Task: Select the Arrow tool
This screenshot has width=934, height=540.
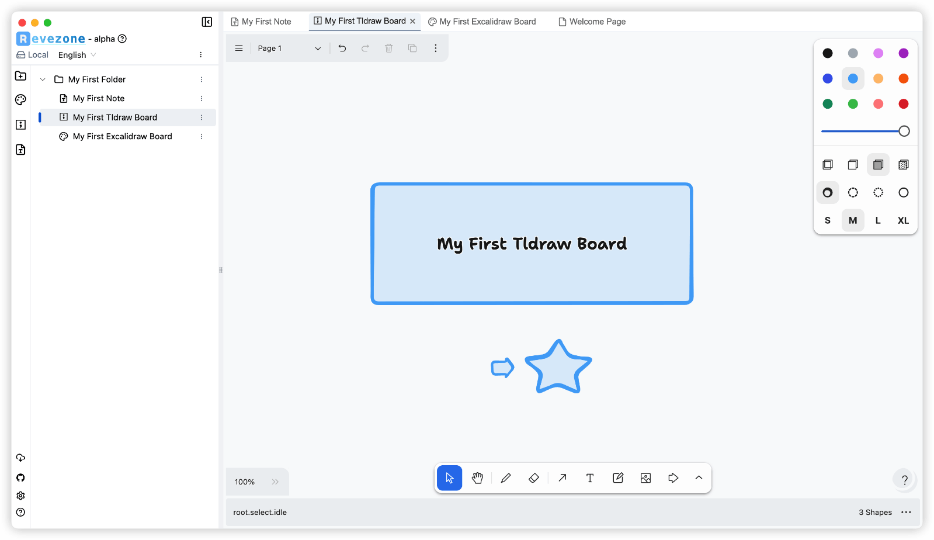Action: coord(562,478)
